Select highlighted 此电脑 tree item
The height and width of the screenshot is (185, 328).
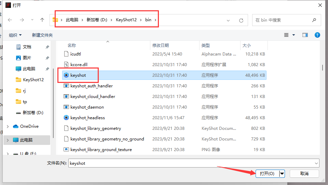26,140
